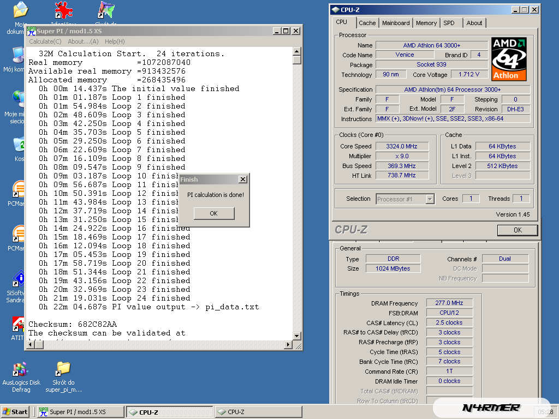Click the Cycle Time (tRAS) 5 clocks value
Viewport: 559px width, 419px height.
[x=449, y=352]
